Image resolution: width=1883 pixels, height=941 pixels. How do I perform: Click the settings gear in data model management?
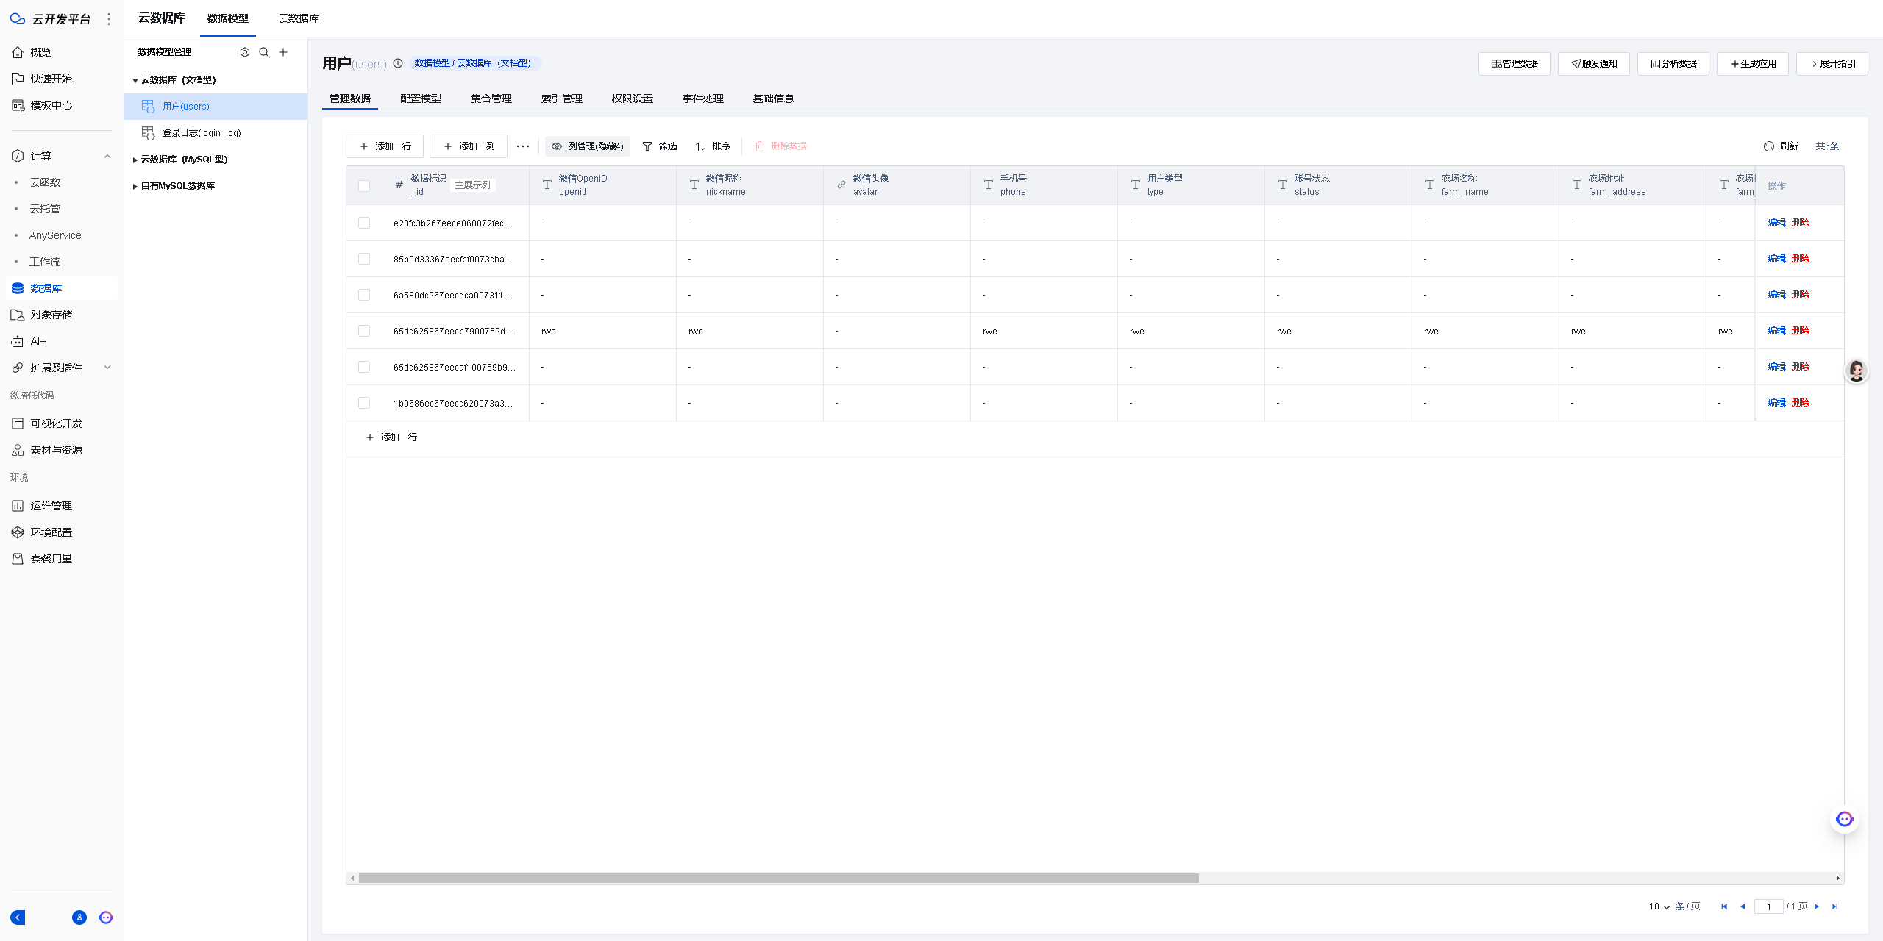point(245,52)
